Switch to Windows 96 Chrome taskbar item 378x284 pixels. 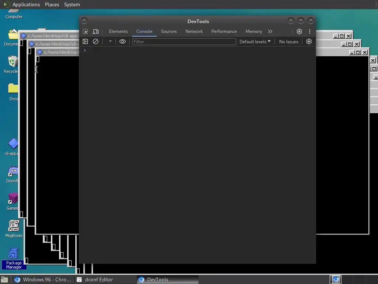pos(43,280)
